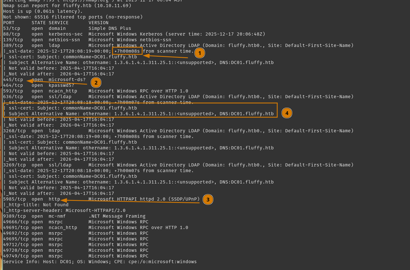Click the orange annotation badge numbered 4
Image resolution: width=410 pixels, height=270 pixels.
pos(287,113)
